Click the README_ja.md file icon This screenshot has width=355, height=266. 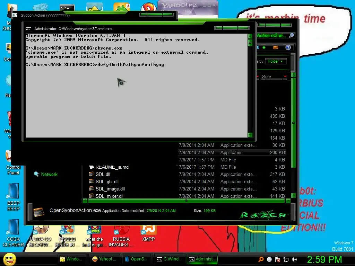point(92,167)
